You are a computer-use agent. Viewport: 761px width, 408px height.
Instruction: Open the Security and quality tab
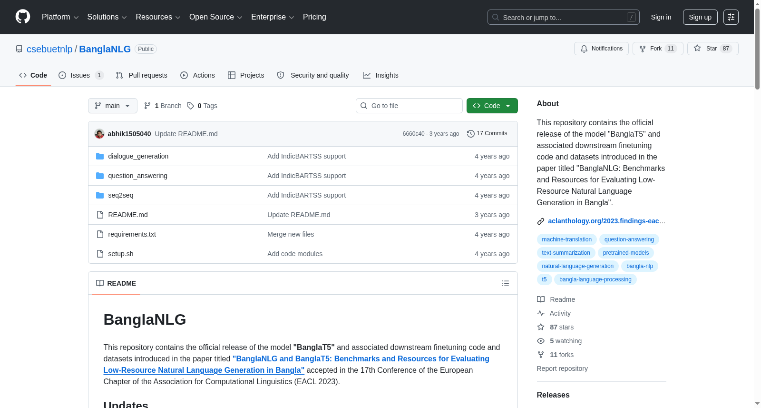[313, 75]
